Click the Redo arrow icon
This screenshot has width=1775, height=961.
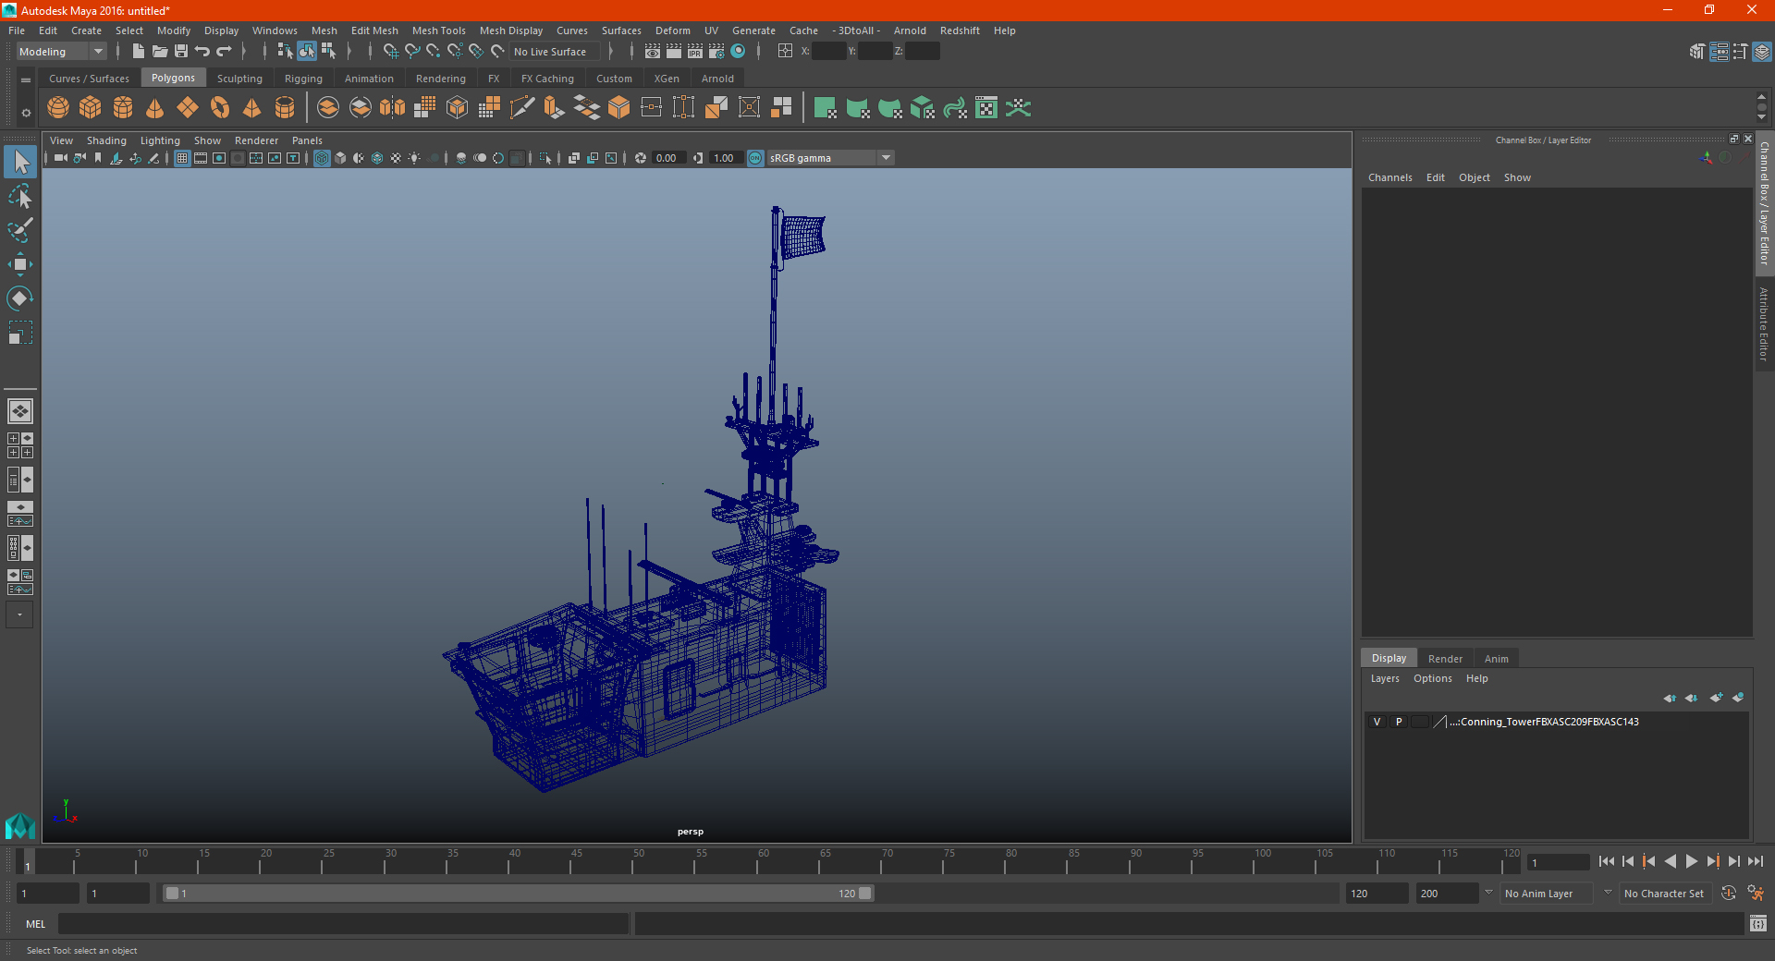(225, 52)
